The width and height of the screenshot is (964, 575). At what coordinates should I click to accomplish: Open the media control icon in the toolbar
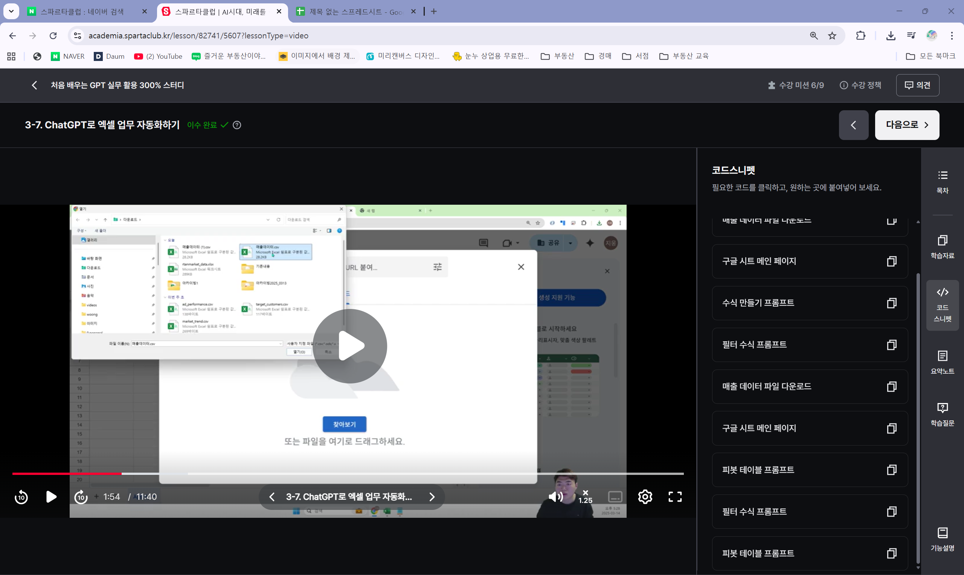[911, 36]
